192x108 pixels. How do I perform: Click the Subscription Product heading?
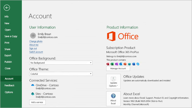(121, 48)
